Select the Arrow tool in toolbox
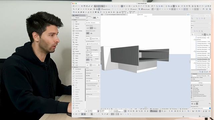The image size is (214, 120). [79, 15]
